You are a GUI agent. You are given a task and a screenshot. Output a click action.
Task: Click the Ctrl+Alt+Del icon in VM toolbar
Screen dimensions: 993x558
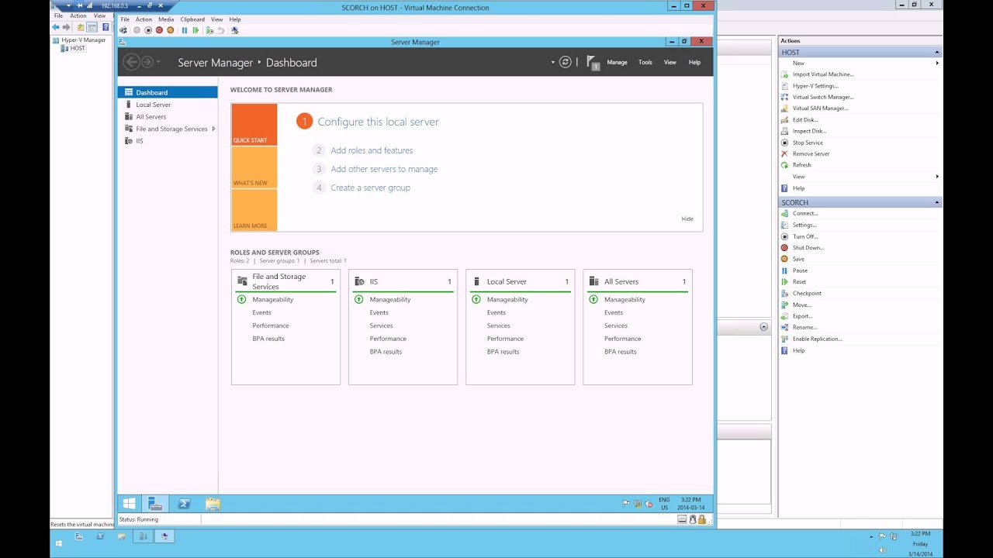pos(123,30)
